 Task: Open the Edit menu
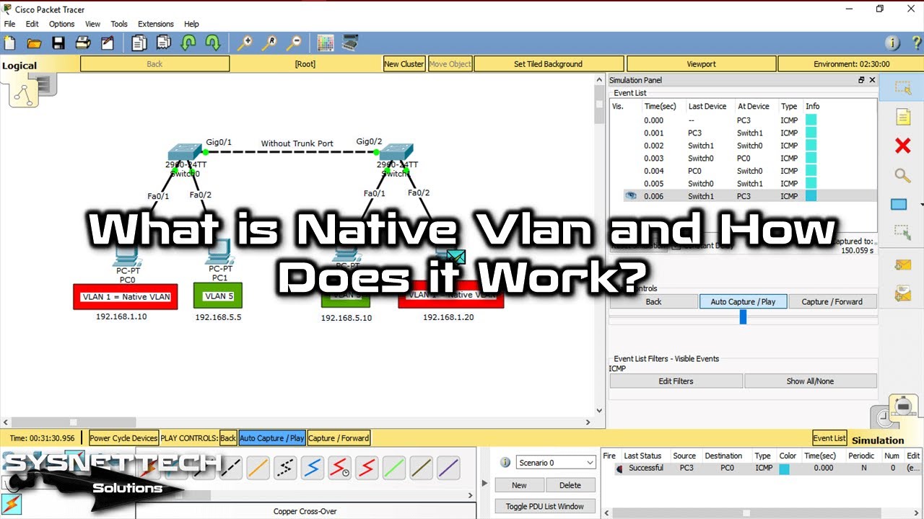click(32, 24)
